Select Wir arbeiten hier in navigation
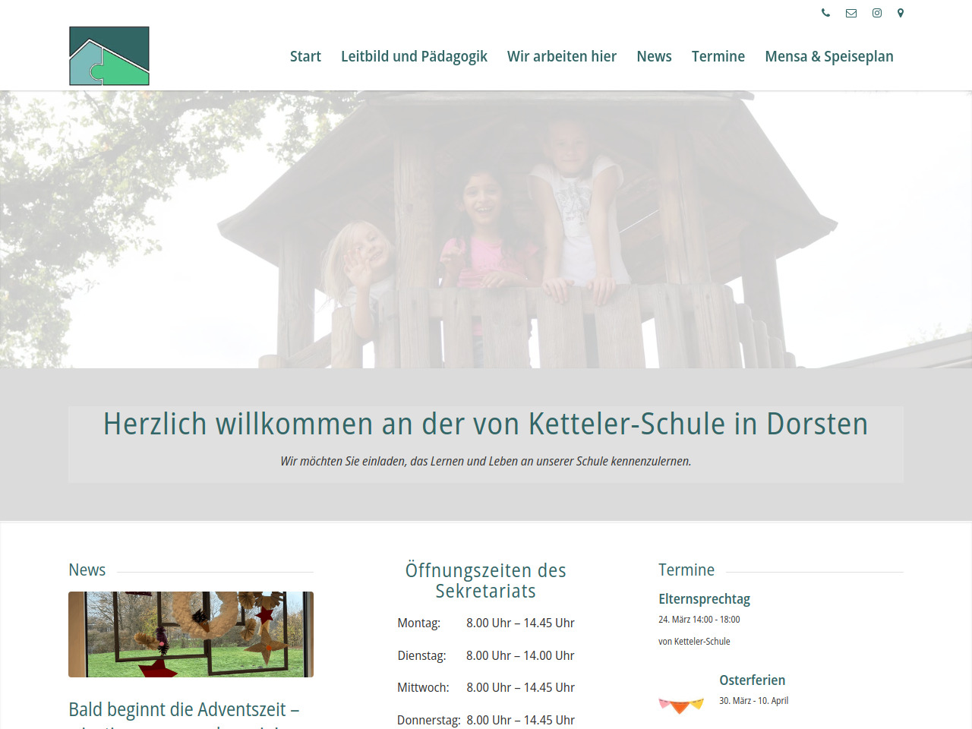The width and height of the screenshot is (972, 729). coord(562,56)
